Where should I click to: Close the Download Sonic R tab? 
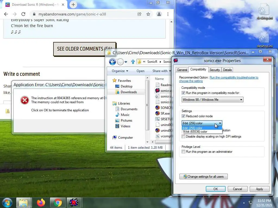click(x=63, y=5)
